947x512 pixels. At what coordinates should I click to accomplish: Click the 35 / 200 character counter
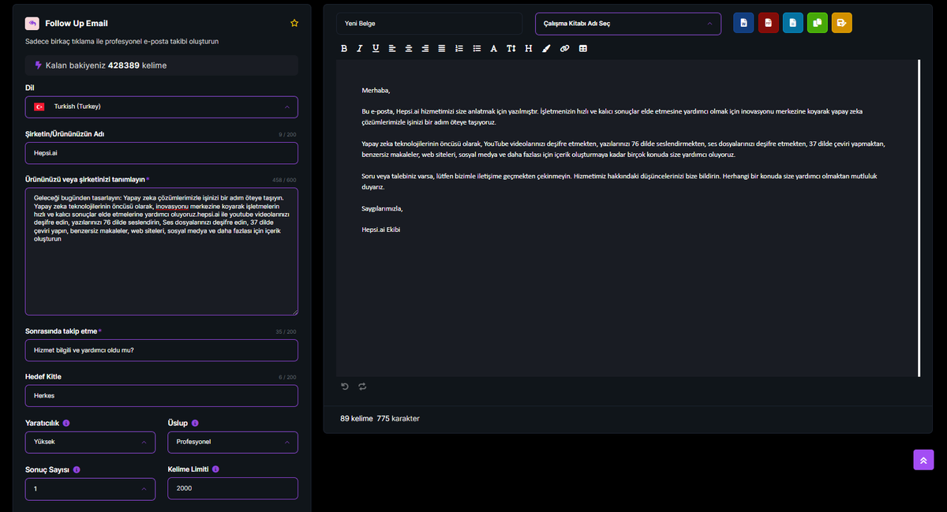[x=286, y=331]
